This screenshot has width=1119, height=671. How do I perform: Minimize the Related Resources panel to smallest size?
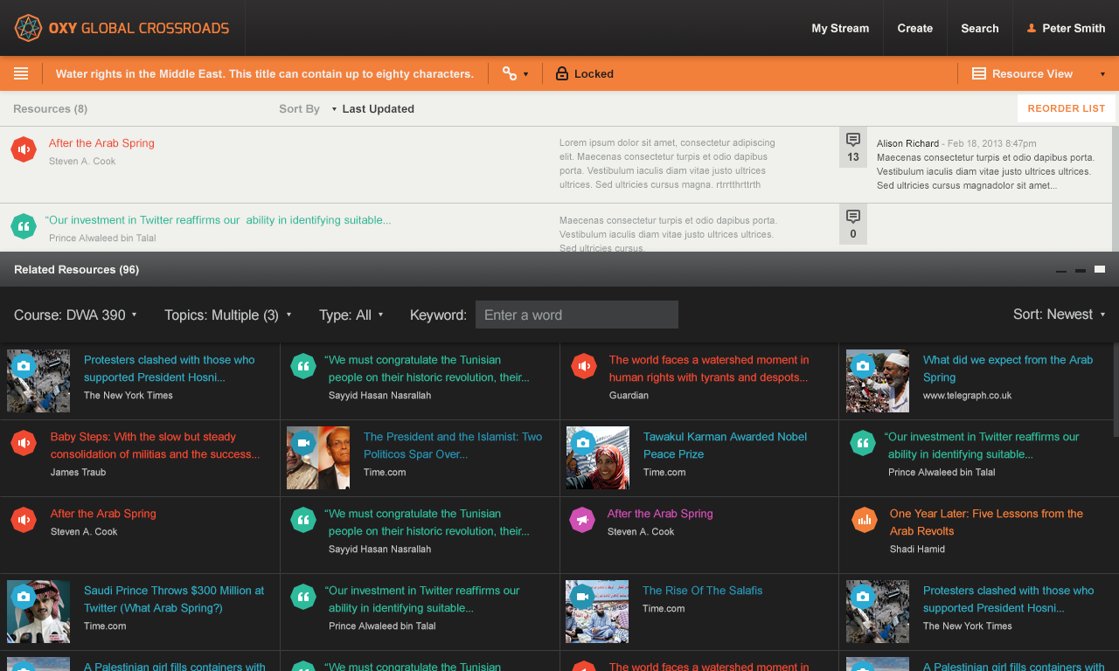pos(1061,271)
